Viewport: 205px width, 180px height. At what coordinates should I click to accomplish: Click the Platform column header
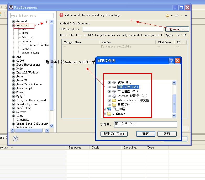coord(165,42)
